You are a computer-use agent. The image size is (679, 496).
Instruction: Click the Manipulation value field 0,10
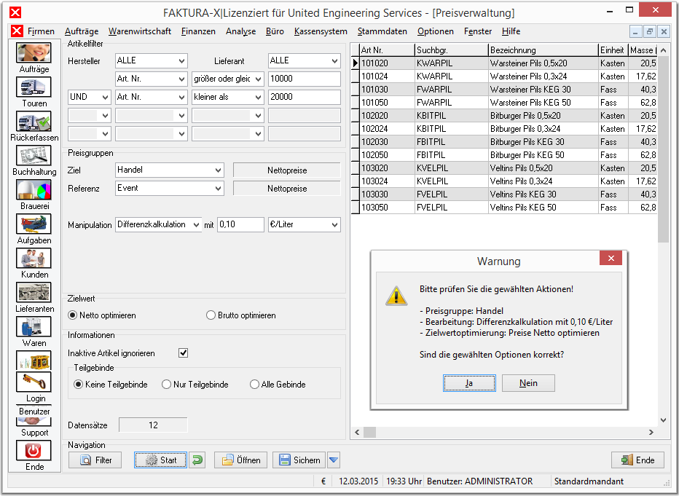pyautogui.click(x=240, y=224)
